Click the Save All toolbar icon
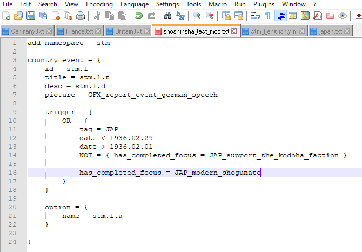362x252 pixels. point(43,16)
